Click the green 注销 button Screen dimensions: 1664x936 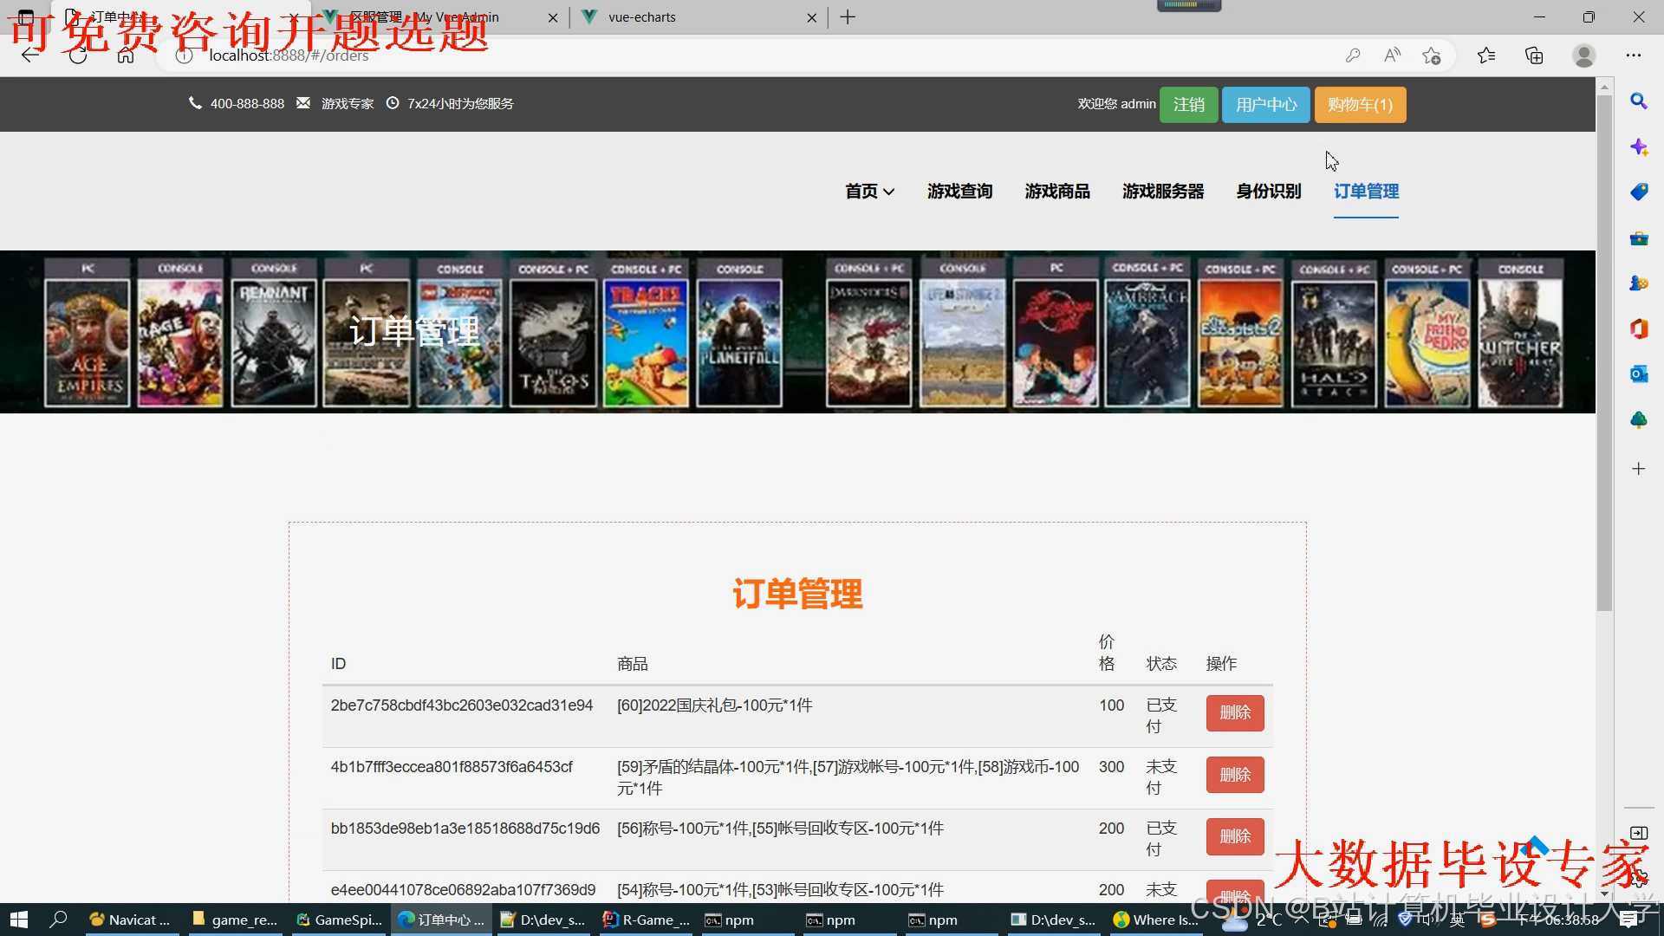pyautogui.click(x=1188, y=105)
